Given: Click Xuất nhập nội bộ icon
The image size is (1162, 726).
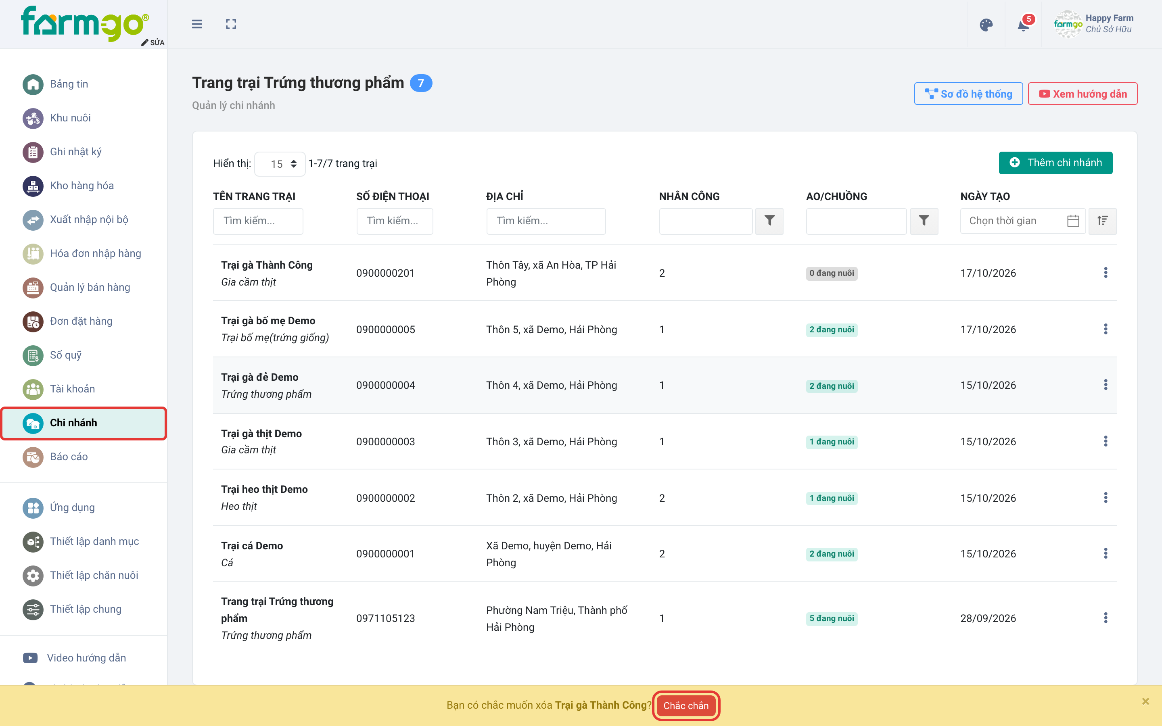Looking at the screenshot, I should click(x=33, y=220).
